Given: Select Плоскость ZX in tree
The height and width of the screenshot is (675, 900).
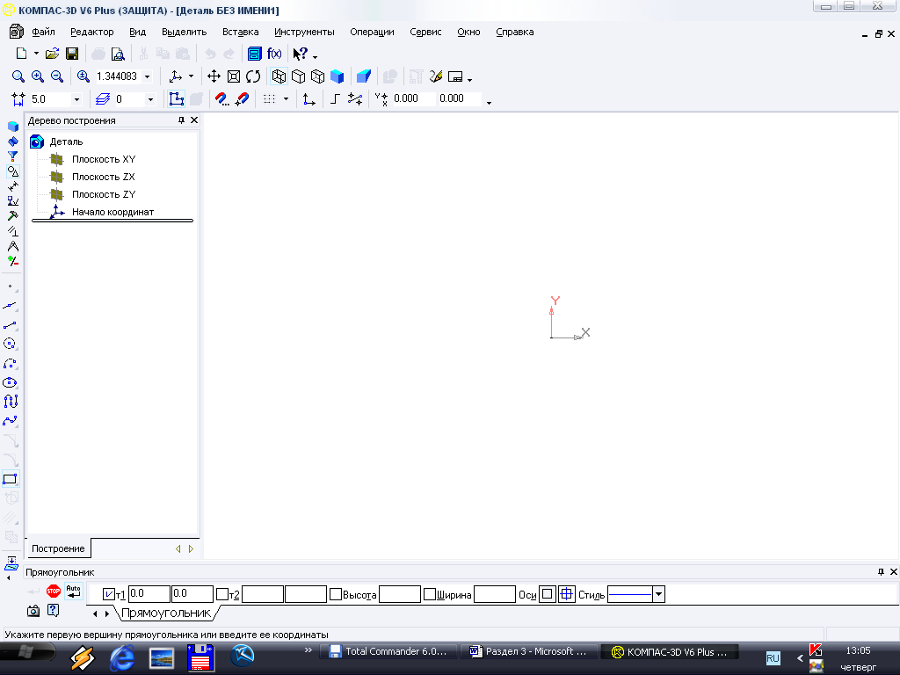Looking at the screenshot, I should pos(104,177).
